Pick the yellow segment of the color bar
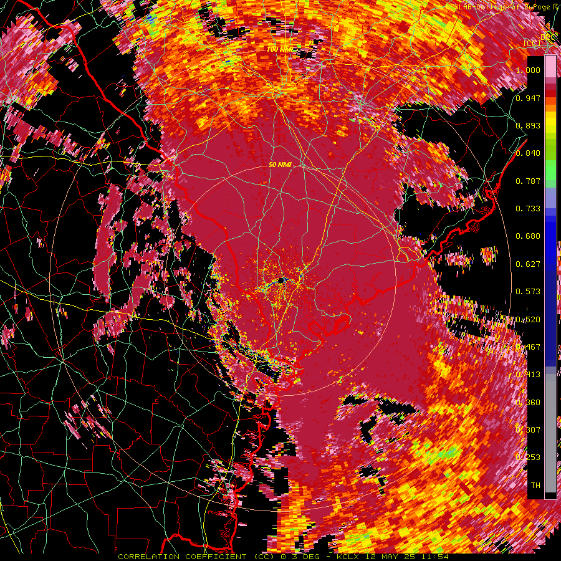This screenshot has height=561, width=561. [x=550, y=122]
